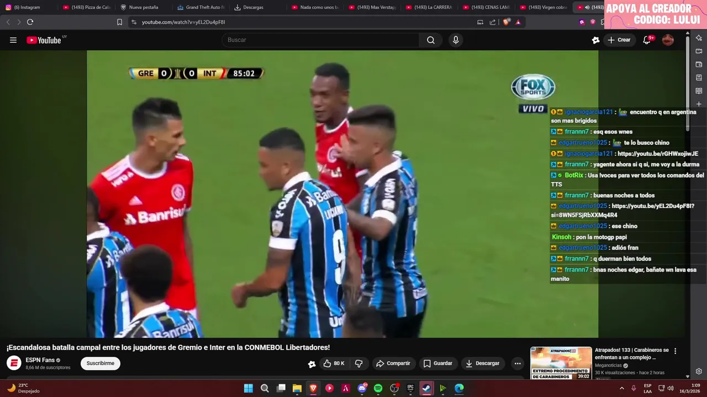The width and height of the screenshot is (707, 397).
Task: Click the screen cast icon in address bar
Action: 480,22
